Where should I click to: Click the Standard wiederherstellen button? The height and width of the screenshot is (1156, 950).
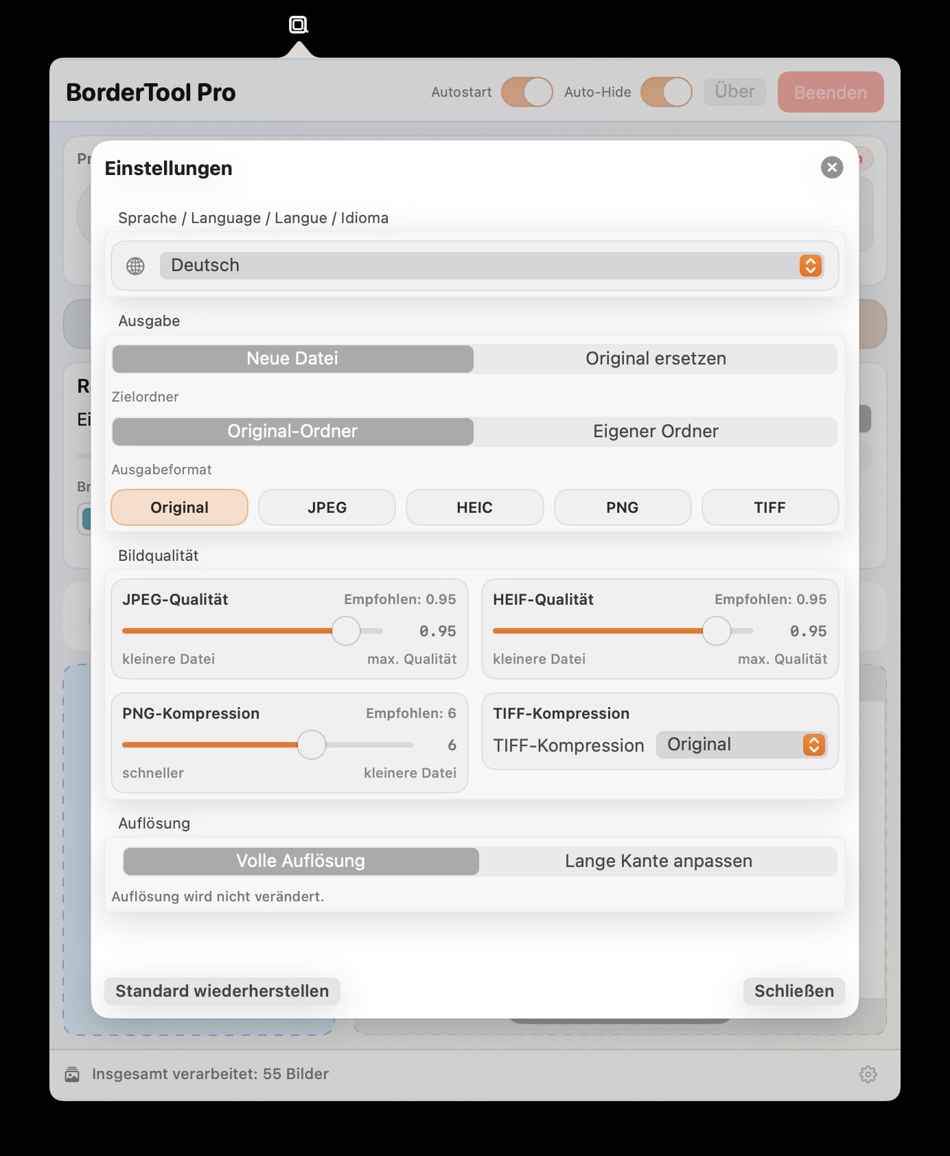(x=222, y=991)
